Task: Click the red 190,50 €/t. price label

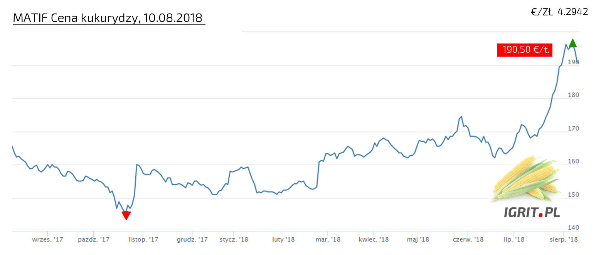Action: pyautogui.click(x=523, y=50)
